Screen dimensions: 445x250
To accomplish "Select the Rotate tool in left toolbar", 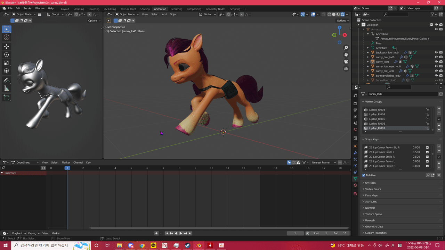I will click(x=7, y=55).
